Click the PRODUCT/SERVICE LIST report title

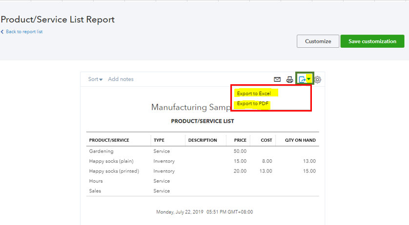(202, 121)
